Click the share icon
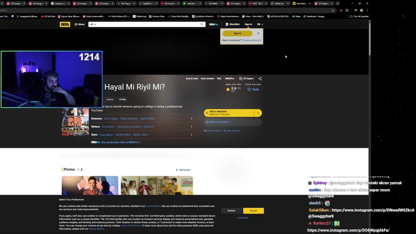Image resolution: width=416 pixels, height=234 pixels. point(260,79)
